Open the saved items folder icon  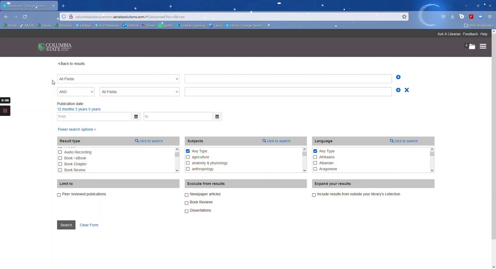pyautogui.click(x=472, y=47)
